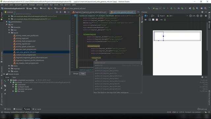Collapse the res folder
The height and width of the screenshot is (119, 211).
[x=7, y=24]
